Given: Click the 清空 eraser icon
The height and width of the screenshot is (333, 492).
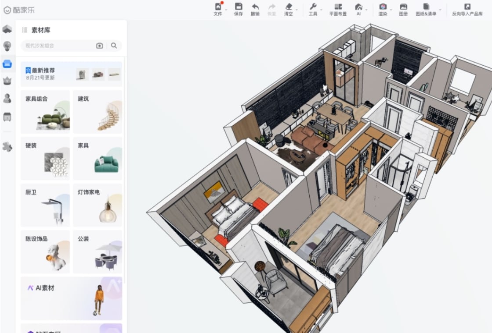Looking at the screenshot, I should tap(288, 7).
